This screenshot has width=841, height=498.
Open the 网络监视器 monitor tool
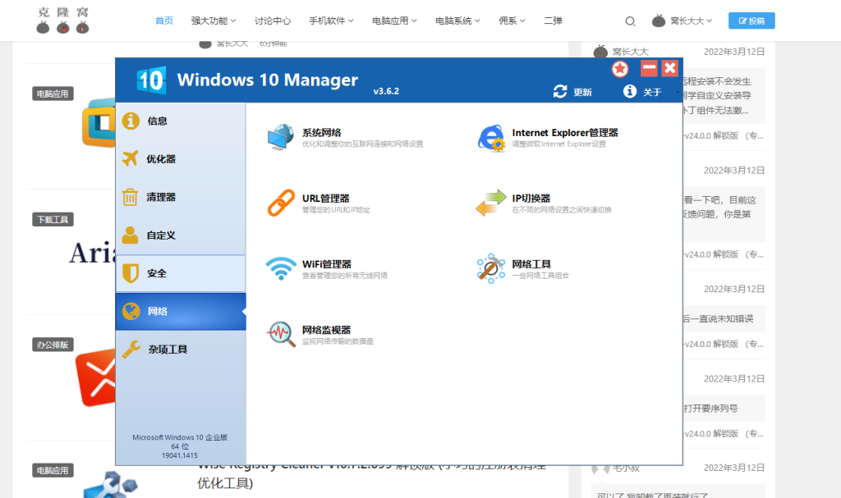point(319,335)
